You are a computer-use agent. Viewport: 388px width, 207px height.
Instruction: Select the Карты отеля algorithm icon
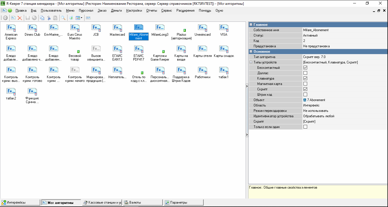click(203, 49)
